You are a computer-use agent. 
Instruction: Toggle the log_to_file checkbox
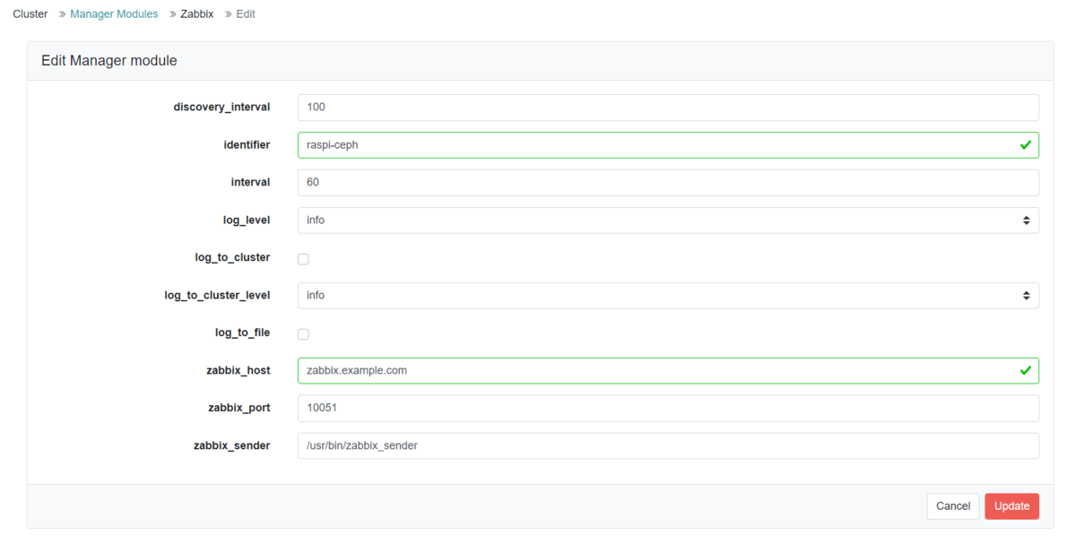tap(303, 334)
